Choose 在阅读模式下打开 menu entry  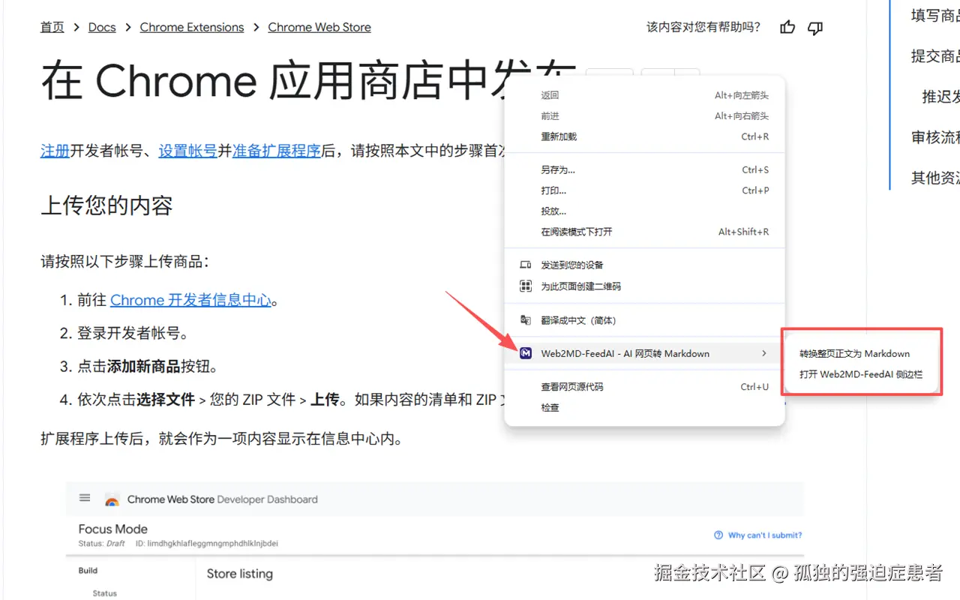[x=644, y=232]
